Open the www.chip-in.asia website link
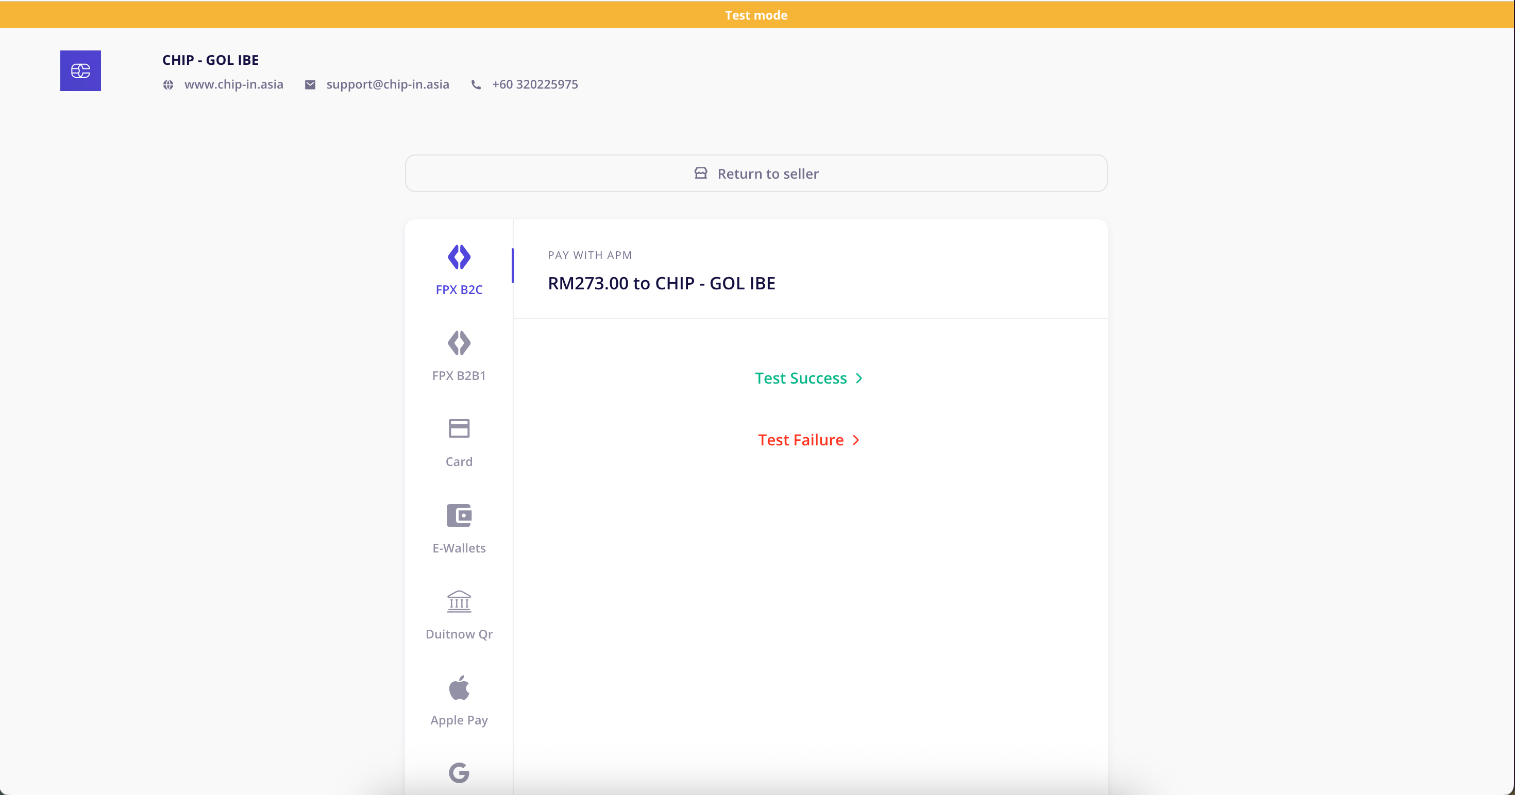Viewport: 1515px width, 795px height. 233,84
